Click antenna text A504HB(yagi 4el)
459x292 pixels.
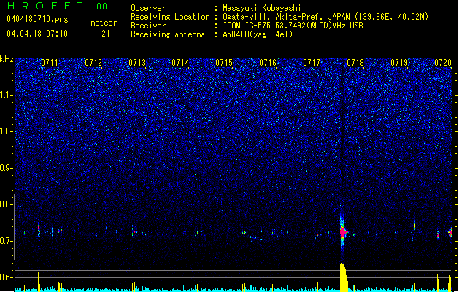pos(258,34)
